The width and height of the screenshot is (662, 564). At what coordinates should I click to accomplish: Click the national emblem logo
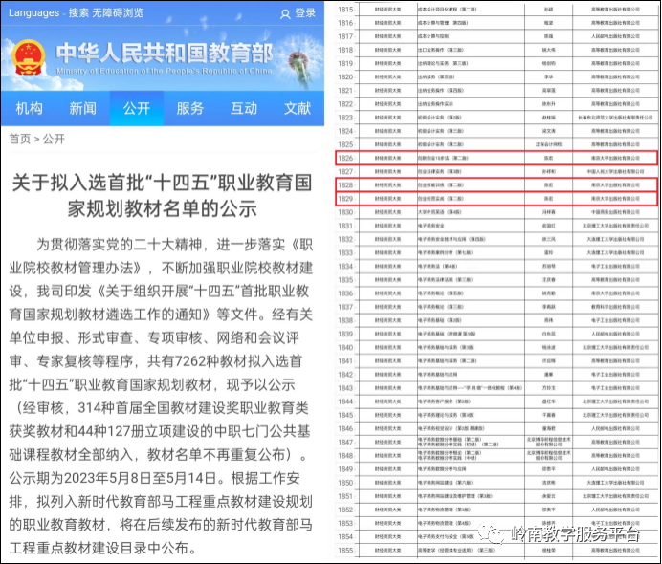(27, 58)
